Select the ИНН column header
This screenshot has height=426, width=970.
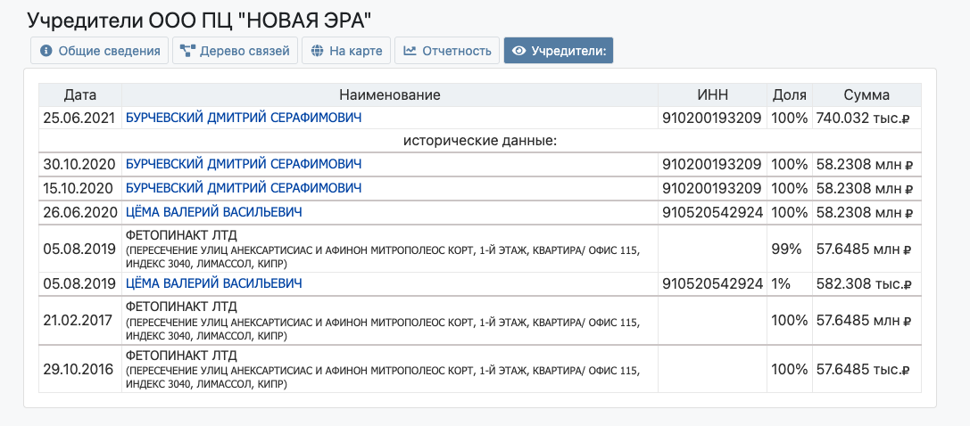(713, 95)
